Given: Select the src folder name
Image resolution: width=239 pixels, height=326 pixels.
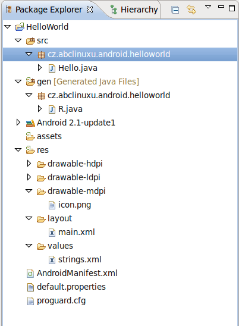Looking at the screenshot, I should [x=42, y=40].
